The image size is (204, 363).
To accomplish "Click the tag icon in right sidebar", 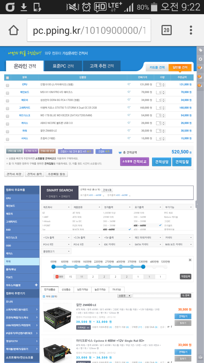I will [x=200, y=50].
